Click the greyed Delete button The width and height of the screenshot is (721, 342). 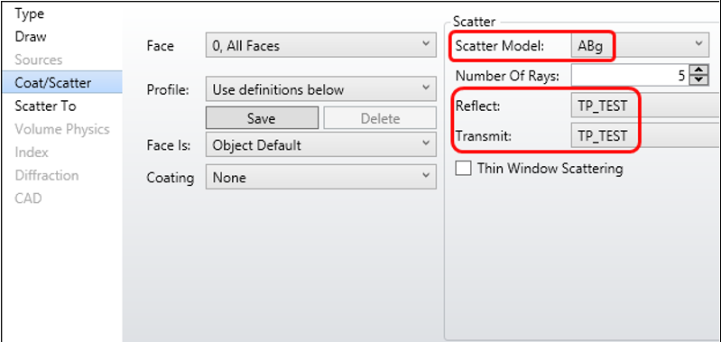click(380, 118)
